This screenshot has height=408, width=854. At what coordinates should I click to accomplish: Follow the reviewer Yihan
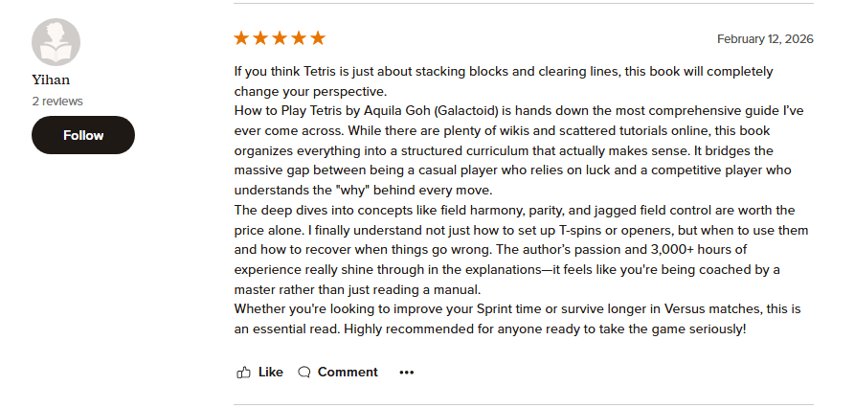tap(83, 135)
